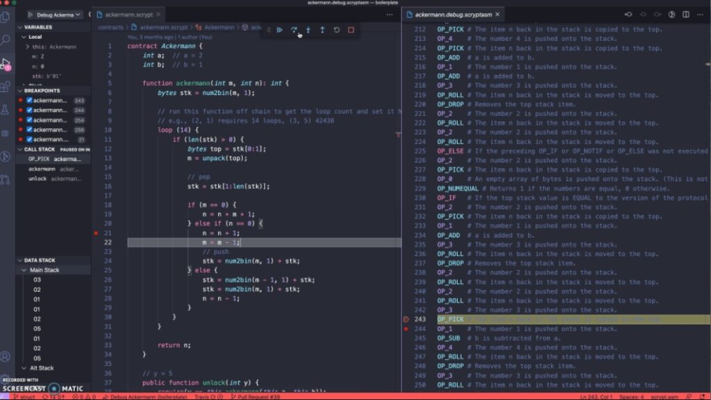This screenshot has height=400, width=711.
Task: Select the Step Over debug icon
Action: pos(294,31)
